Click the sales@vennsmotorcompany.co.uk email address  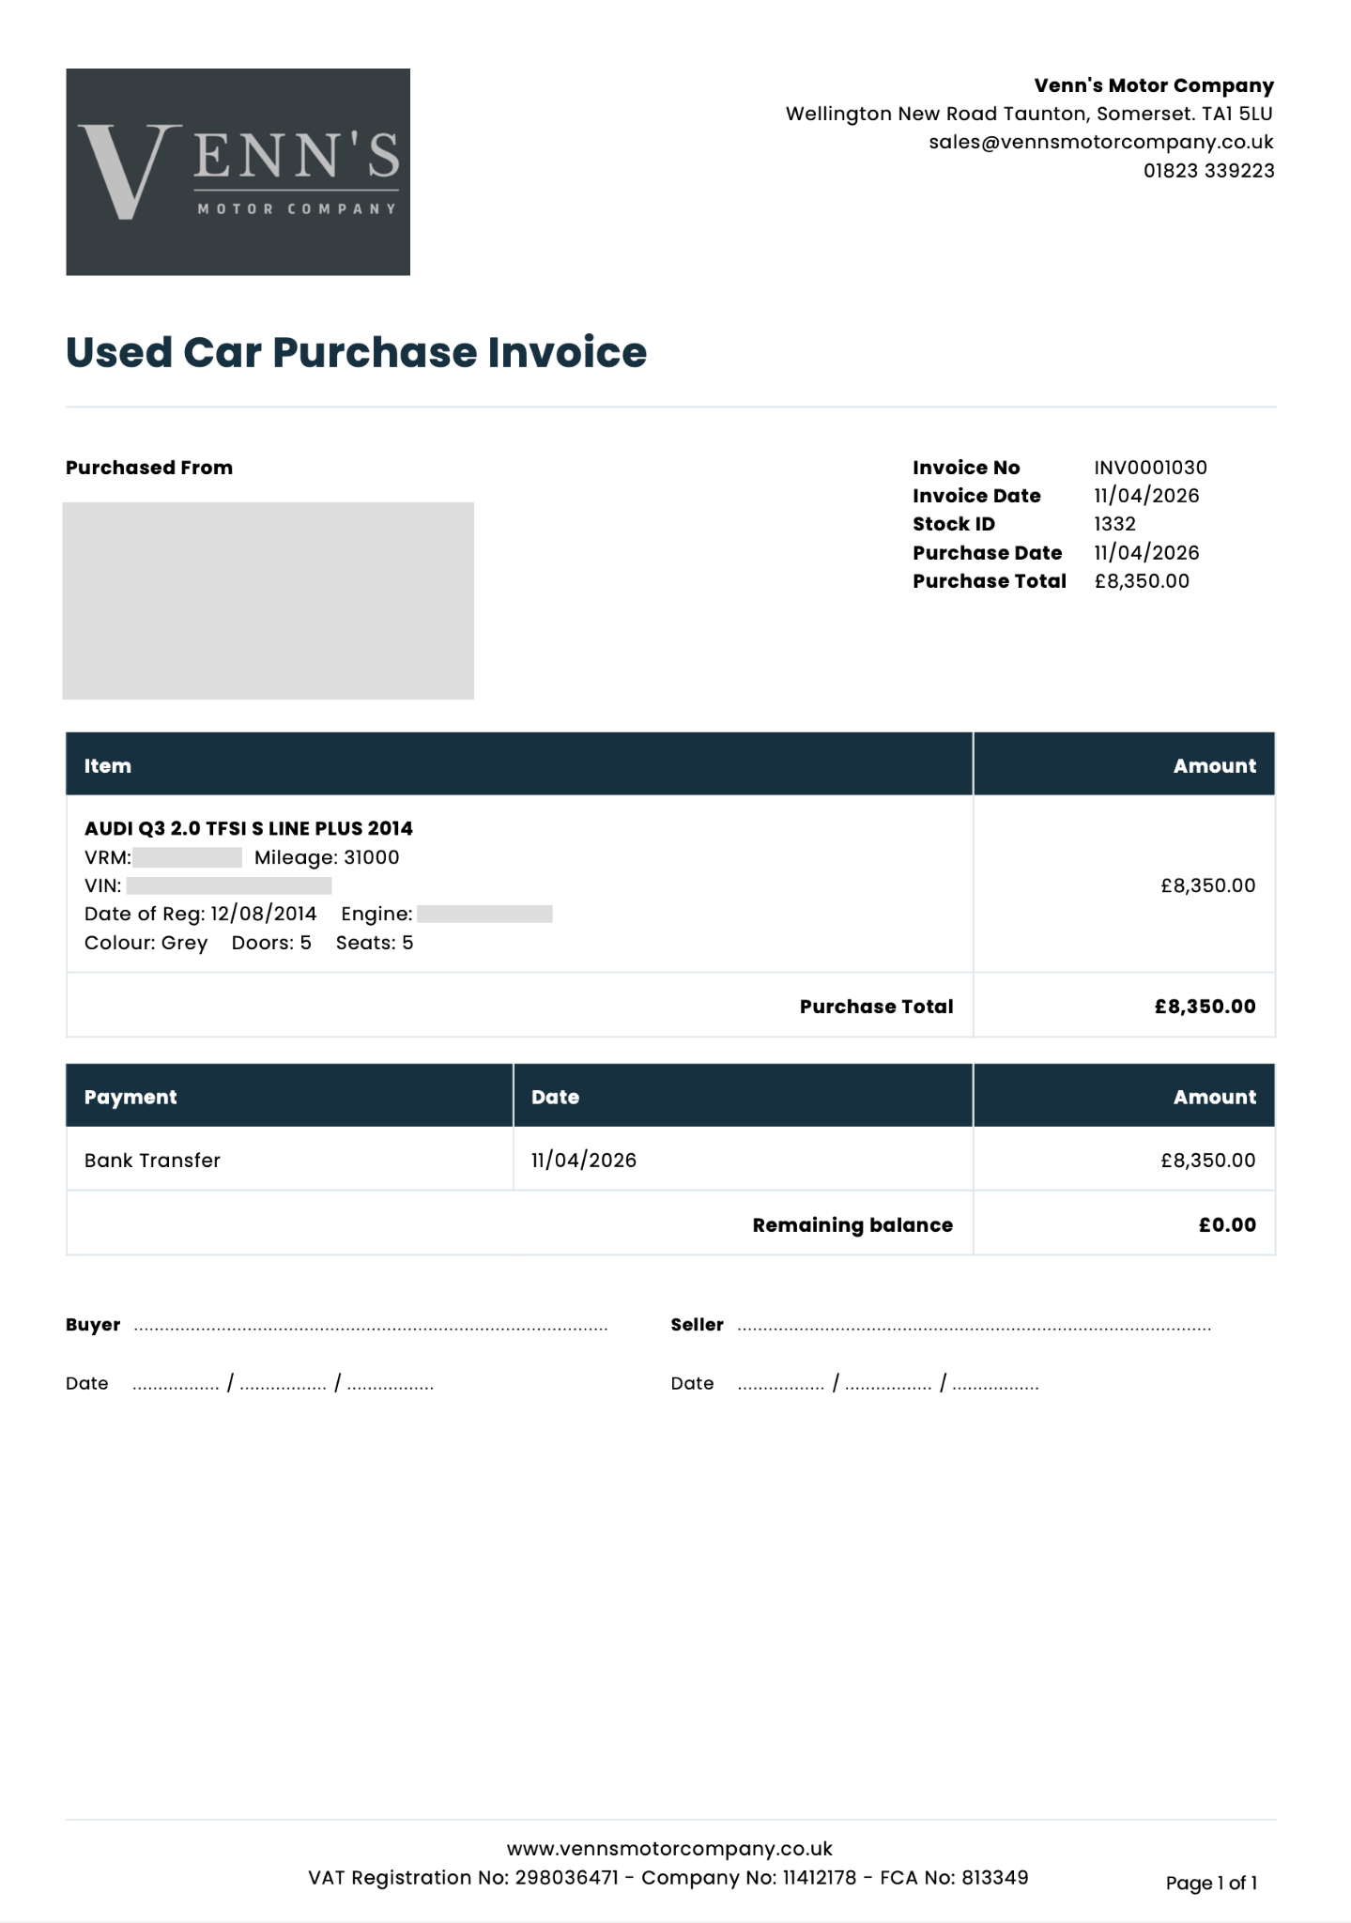point(1101,143)
